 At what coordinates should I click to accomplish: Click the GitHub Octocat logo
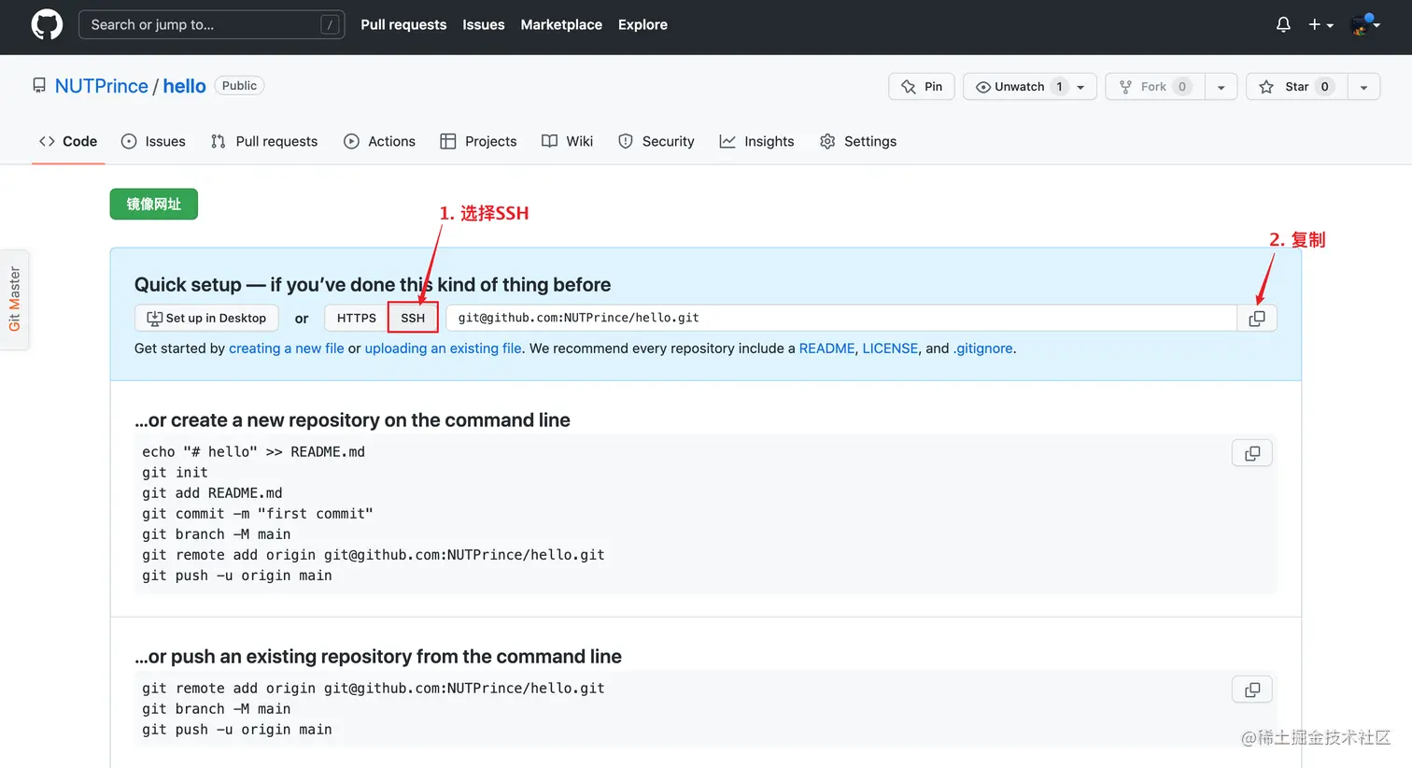[x=47, y=25]
